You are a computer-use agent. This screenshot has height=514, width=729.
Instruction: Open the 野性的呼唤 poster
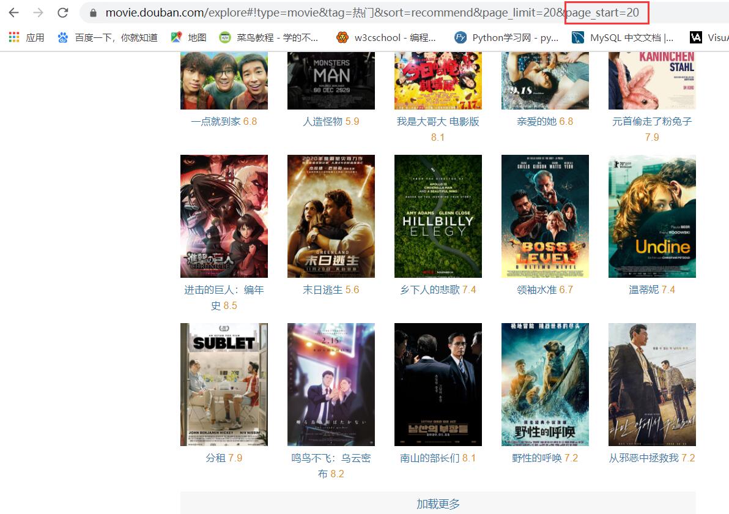tap(545, 385)
